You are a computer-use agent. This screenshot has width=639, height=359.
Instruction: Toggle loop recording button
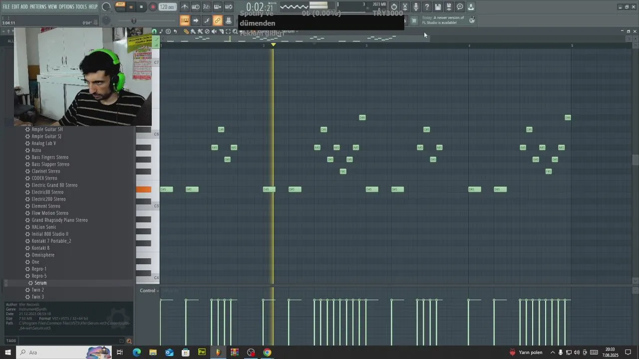(x=229, y=7)
